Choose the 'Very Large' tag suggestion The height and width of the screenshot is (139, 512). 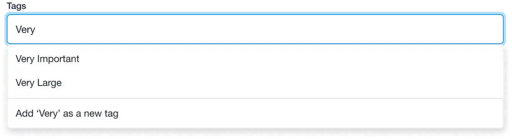pos(255,82)
